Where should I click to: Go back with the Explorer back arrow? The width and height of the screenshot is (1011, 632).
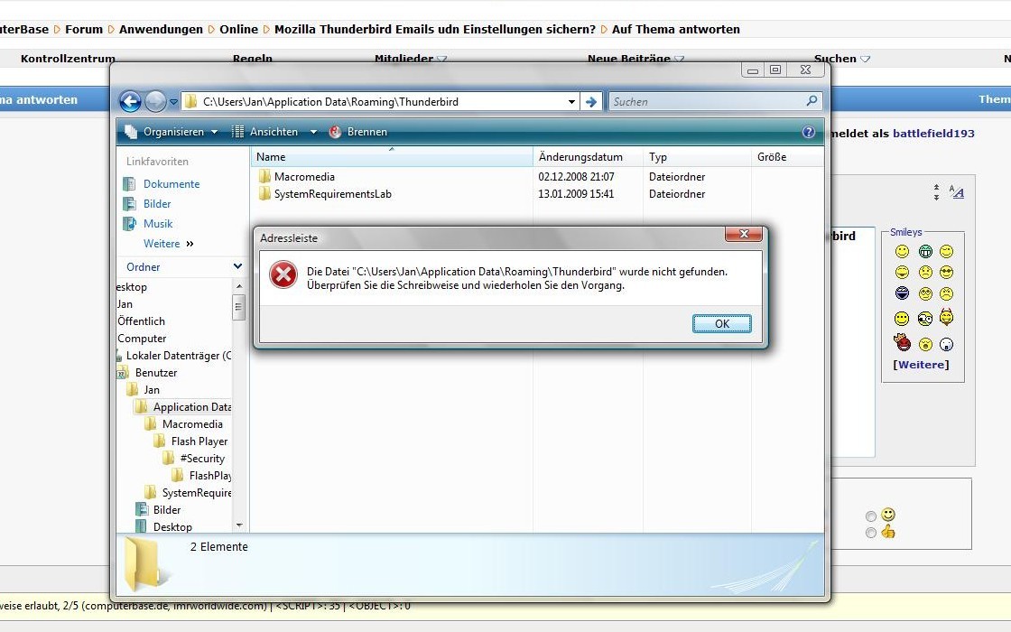click(x=130, y=101)
